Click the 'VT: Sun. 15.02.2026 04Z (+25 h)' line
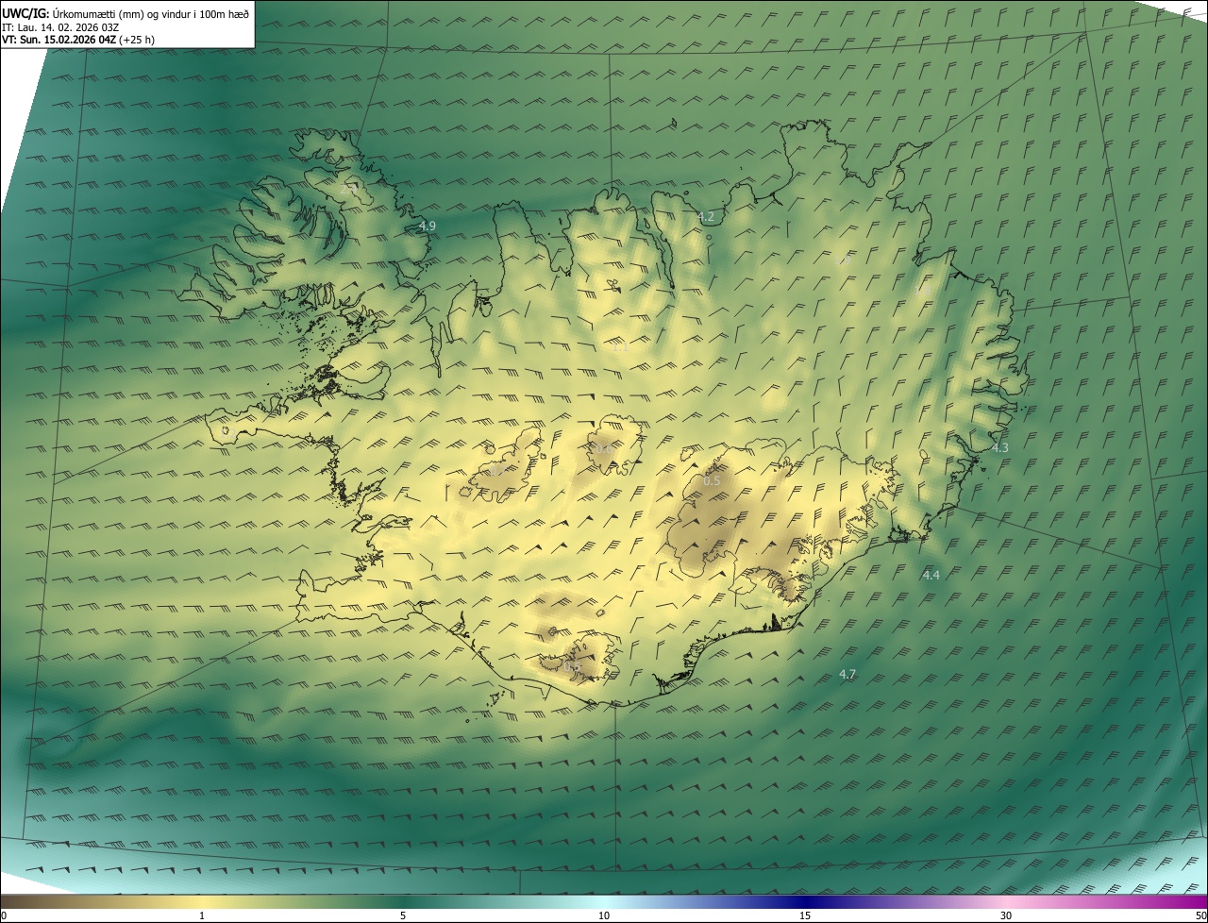This screenshot has width=1208, height=923. (x=78, y=40)
